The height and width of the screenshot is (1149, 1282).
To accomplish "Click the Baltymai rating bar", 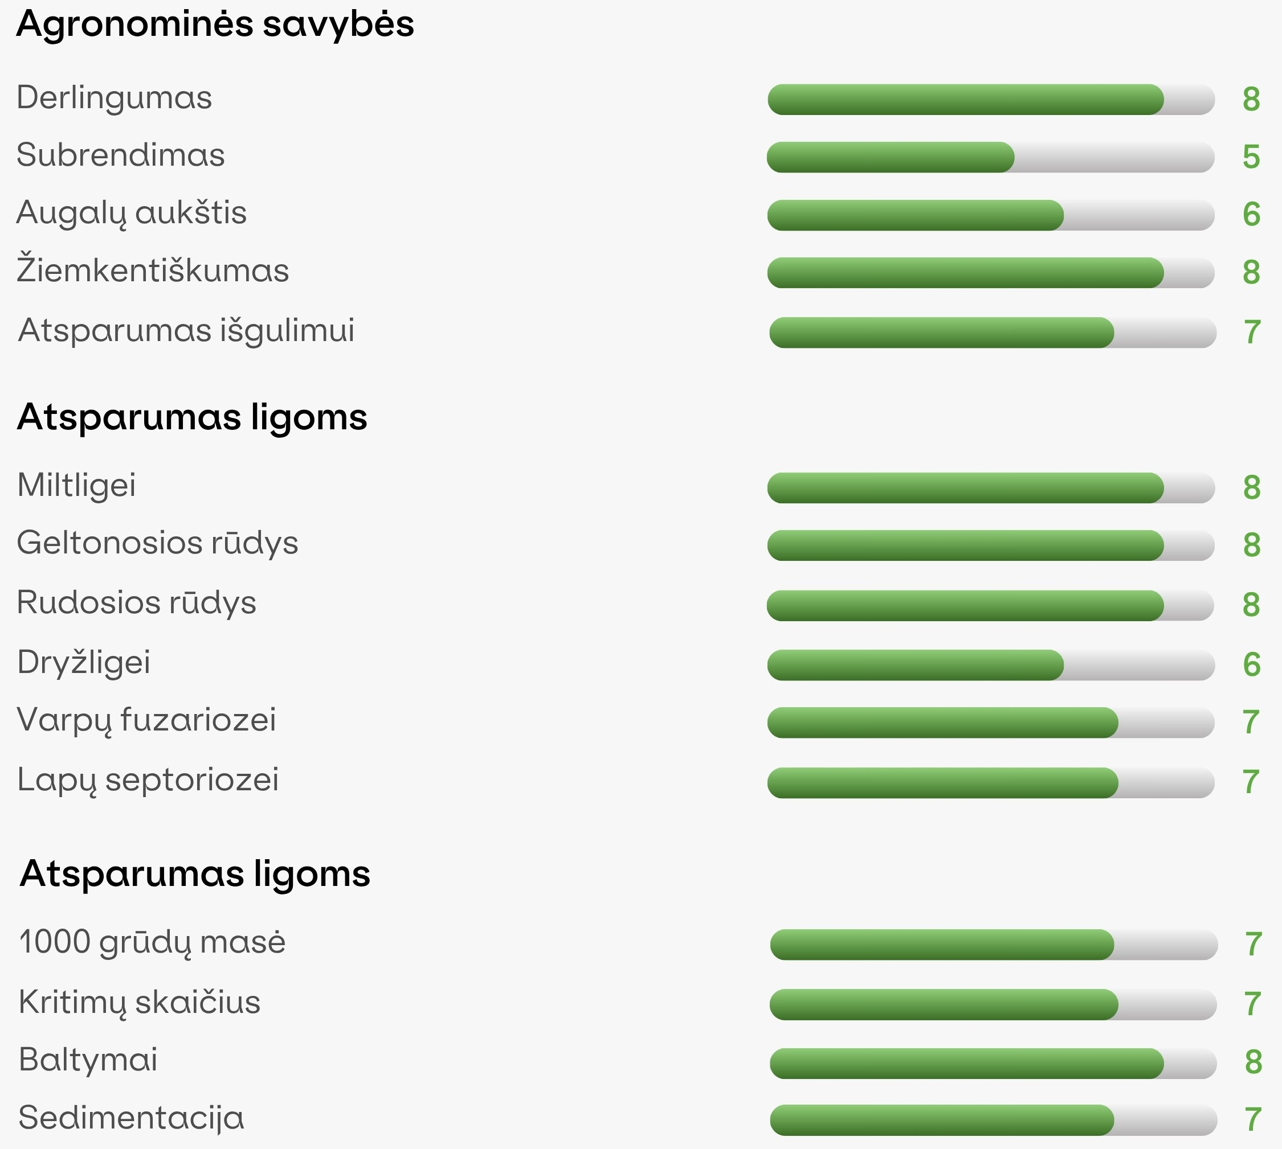I will point(993,1063).
